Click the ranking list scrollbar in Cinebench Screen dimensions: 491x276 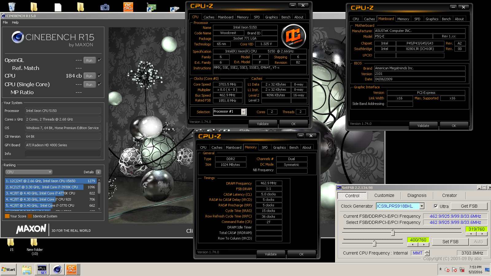[99, 194]
